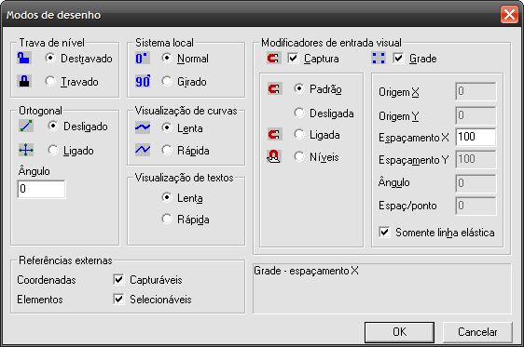Click the fast curve icon beside Rápida

(x=143, y=150)
